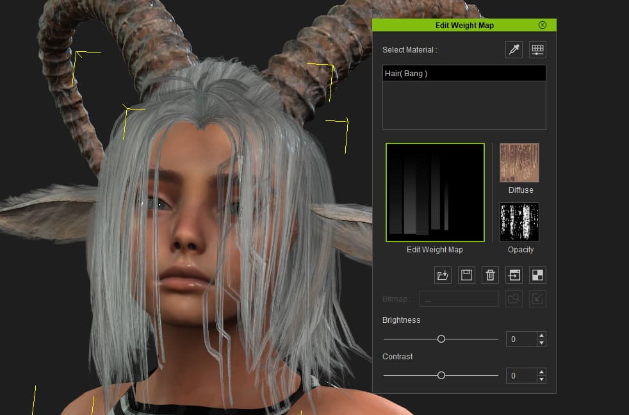
Task: Delete the weight map using trash icon
Action: pyautogui.click(x=490, y=275)
